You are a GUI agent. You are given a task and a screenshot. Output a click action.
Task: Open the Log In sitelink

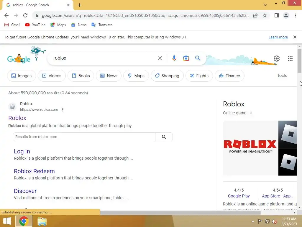[x=22, y=151]
